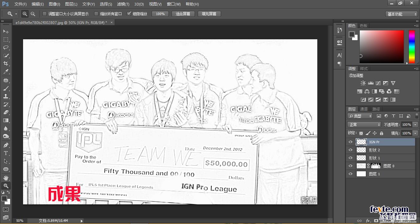Select the Clone Stamp tool

(6, 96)
